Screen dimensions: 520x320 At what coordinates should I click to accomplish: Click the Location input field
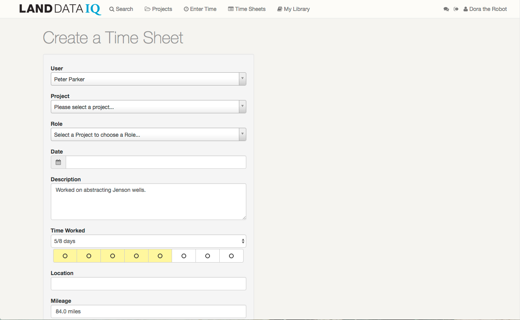[149, 284]
